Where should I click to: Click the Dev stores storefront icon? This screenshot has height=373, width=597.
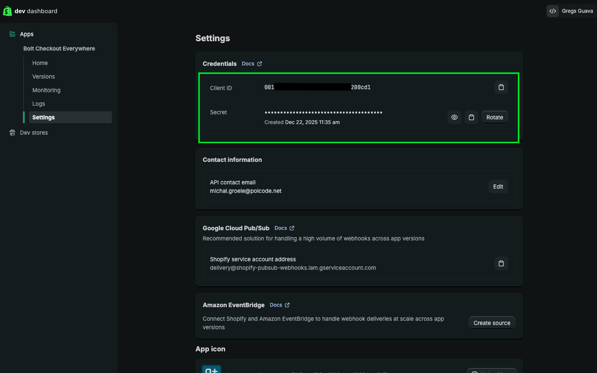pyautogui.click(x=12, y=133)
